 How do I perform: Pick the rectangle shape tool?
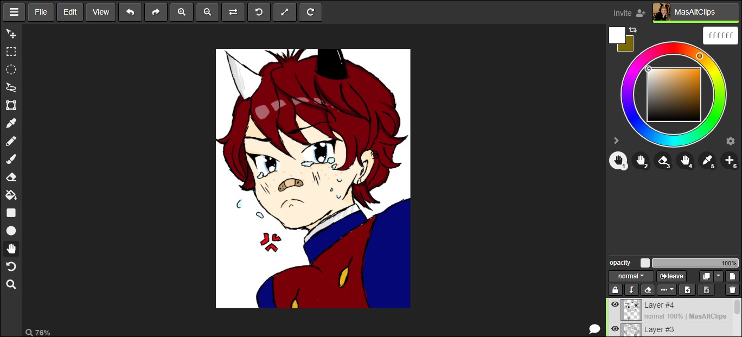[11, 213]
